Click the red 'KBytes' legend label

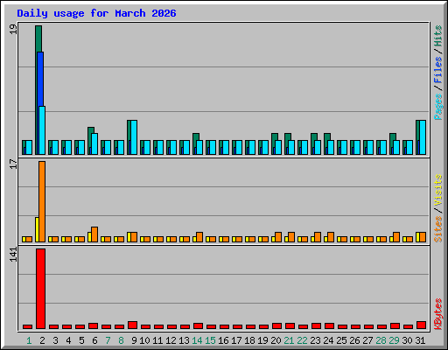pyautogui.click(x=437, y=314)
